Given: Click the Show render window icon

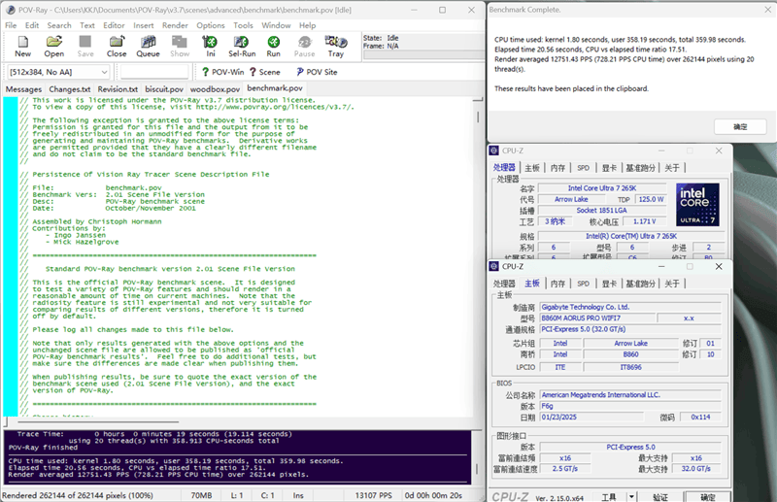Looking at the screenshot, I should (x=180, y=47).
